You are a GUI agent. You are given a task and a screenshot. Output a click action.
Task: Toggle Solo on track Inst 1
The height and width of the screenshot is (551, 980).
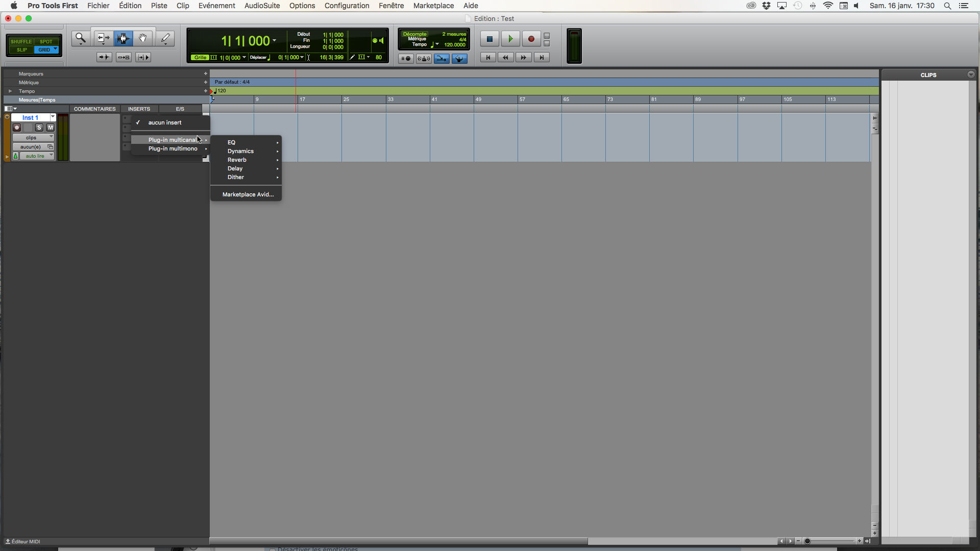coord(39,128)
